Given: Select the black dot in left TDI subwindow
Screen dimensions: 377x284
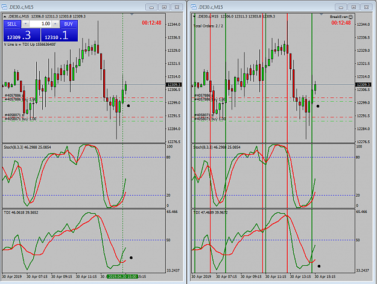Looking at the screenshot, I should coord(131,258).
